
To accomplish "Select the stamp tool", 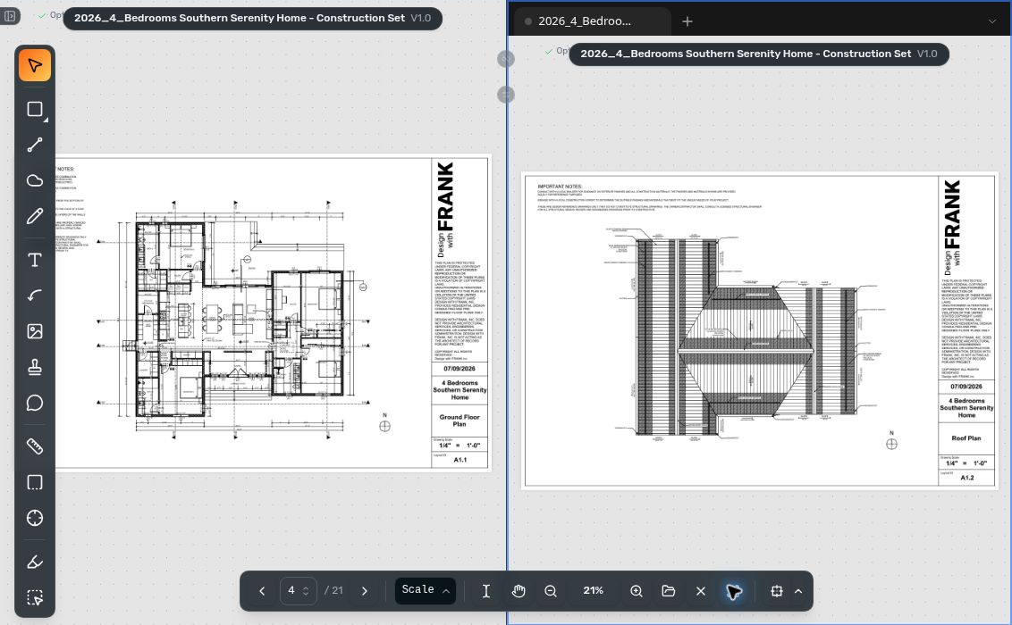I will tap(35, 367).
